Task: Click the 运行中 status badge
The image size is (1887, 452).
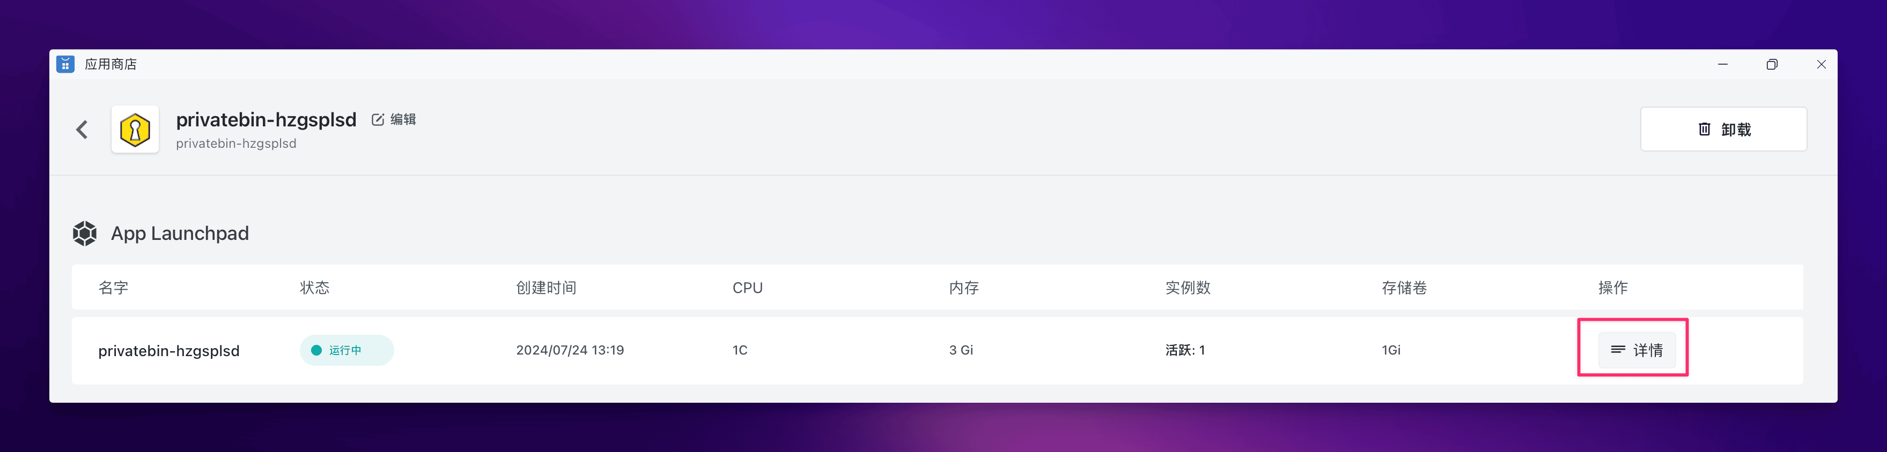Action: [x=347, y=350]
